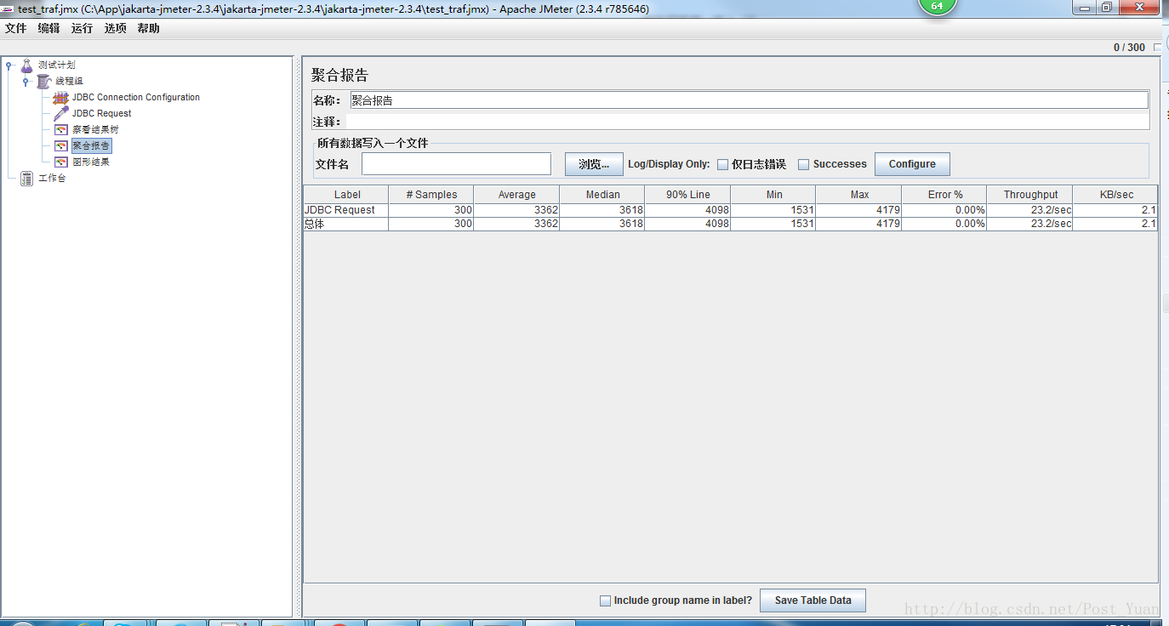
Task: Open the 察看结果树 listener gauge icon
Action: point(60,129)
